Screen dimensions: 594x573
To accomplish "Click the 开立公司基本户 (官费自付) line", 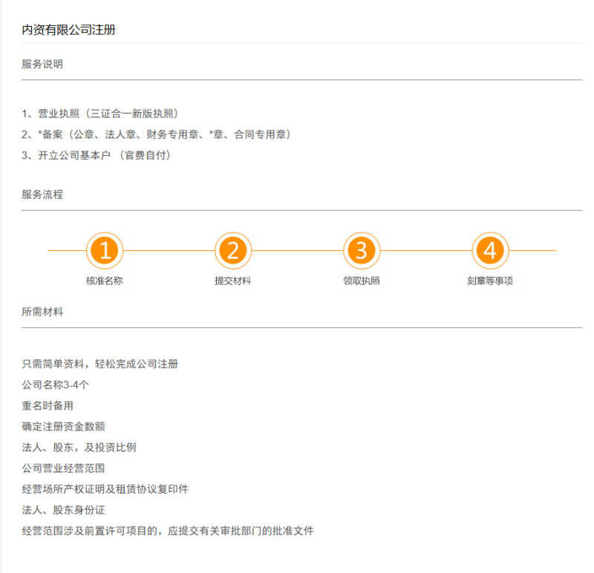I will 97,155.
